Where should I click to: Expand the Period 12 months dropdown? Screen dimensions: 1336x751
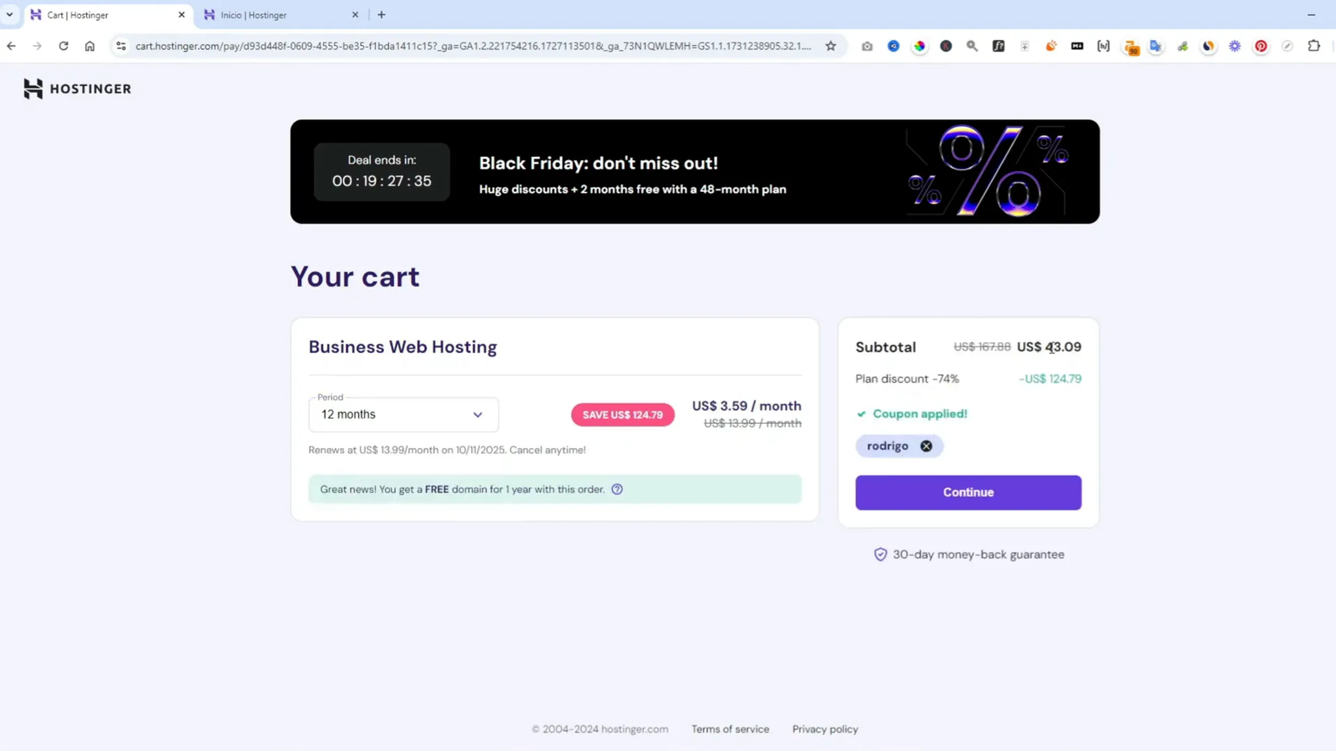pos(403,415)
